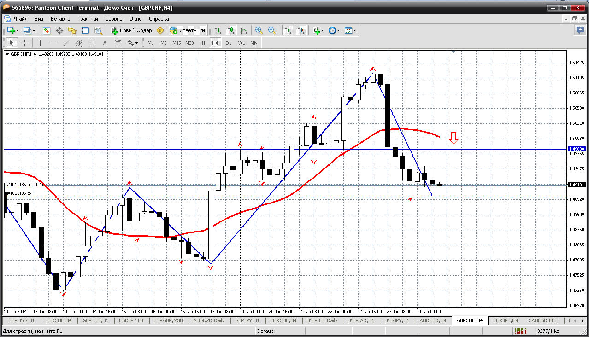Expand the New Chart dropdown arrow

coord(18,30)
